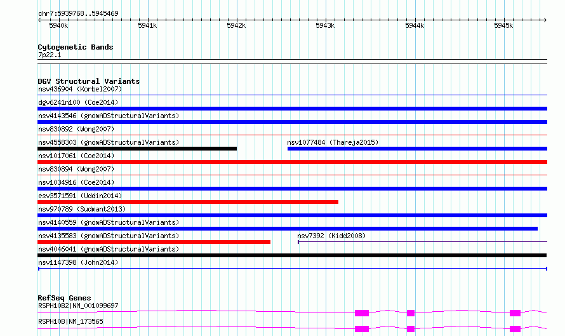Image resolution: width=565 pixels, height=336 pixels.
Task: Click the blue nsv4140559 variant bar
Action: (x=288, y=229)
